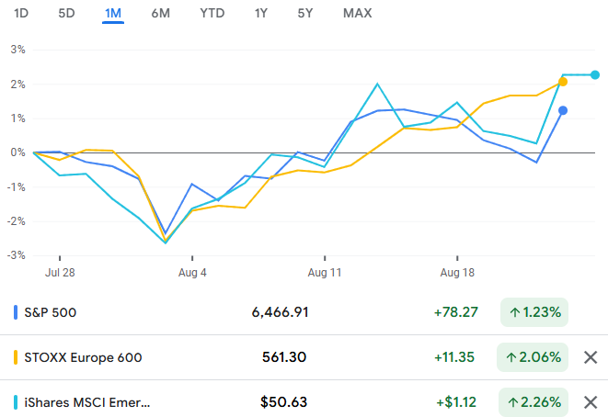Click the blue S&P 500 color marker

16,312
